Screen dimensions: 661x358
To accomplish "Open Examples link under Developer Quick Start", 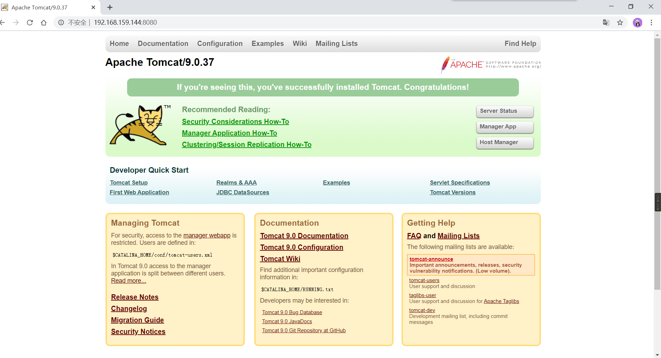I will pyautogui.click(x=336, y=182).
